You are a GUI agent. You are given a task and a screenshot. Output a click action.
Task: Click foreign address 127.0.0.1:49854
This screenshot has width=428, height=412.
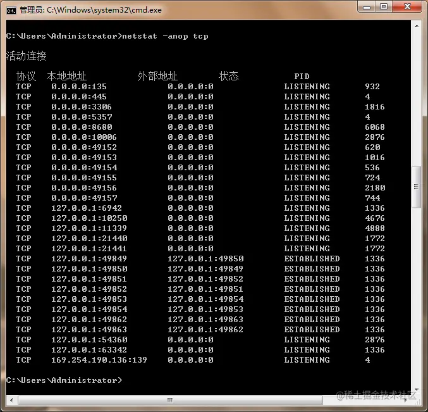(x=205, y=299)
